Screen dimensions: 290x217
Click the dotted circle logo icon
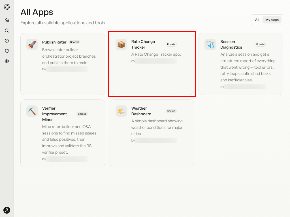click(7, 7)
